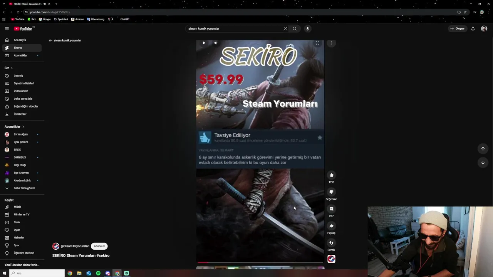493x277 pixels.
Task: Click the browser address bar URL
Action: [x=50, y=12]
